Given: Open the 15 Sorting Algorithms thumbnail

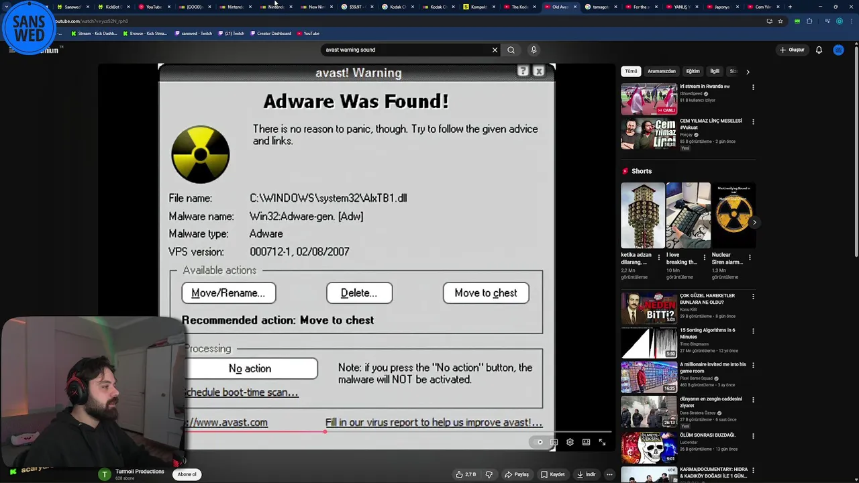Looking at the screenshot, I should [648, 343].
